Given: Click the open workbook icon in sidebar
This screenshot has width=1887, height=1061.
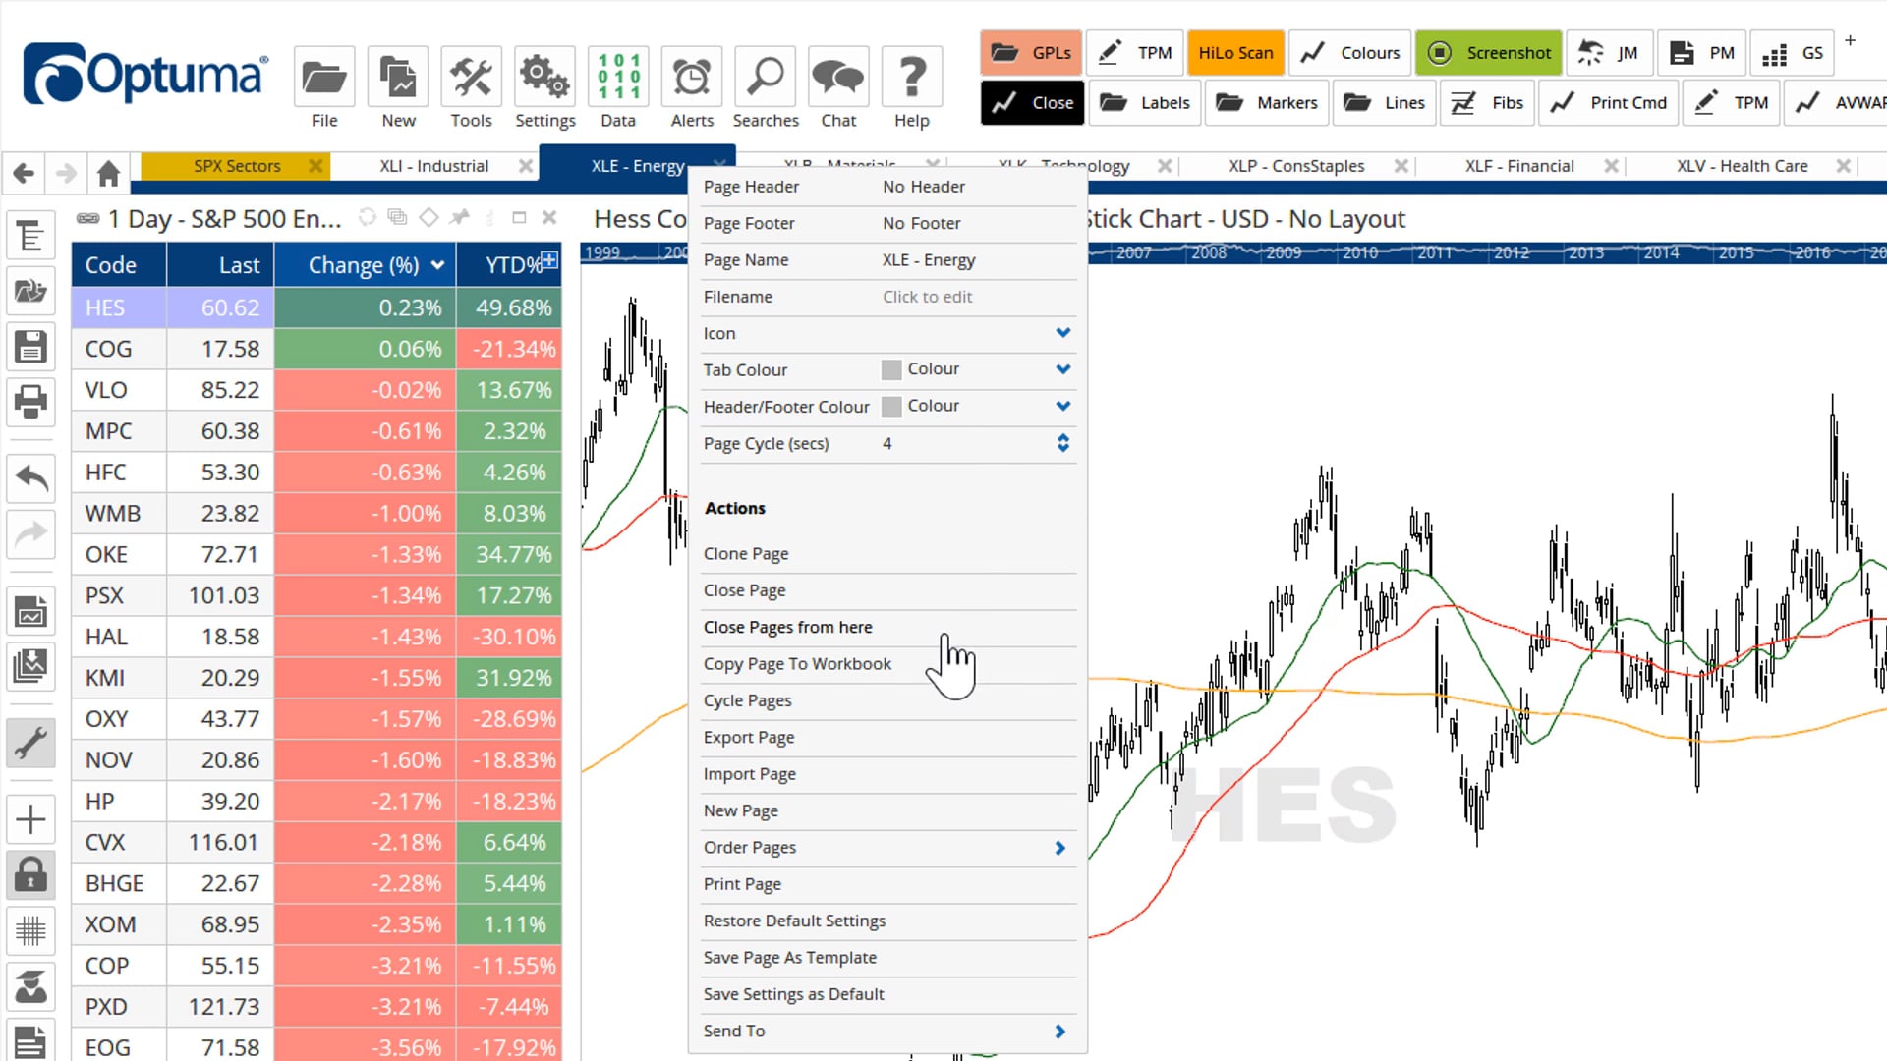Looking at the screenshot, I should coord(30,291).
